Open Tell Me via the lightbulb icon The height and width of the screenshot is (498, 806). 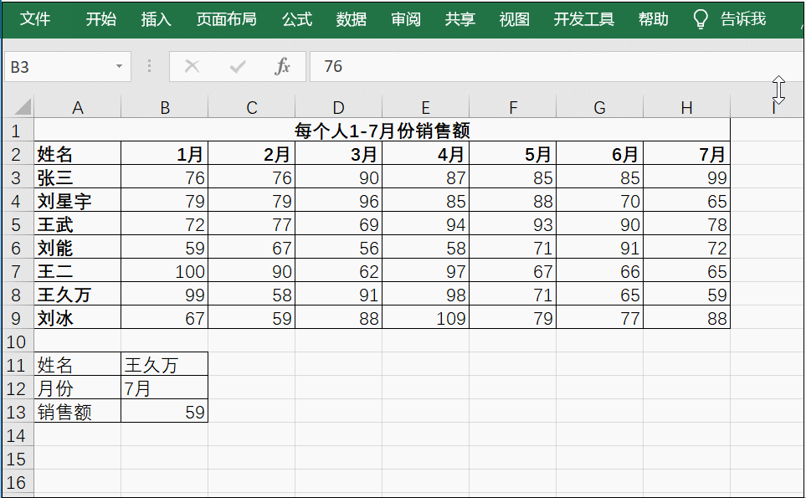701,18
